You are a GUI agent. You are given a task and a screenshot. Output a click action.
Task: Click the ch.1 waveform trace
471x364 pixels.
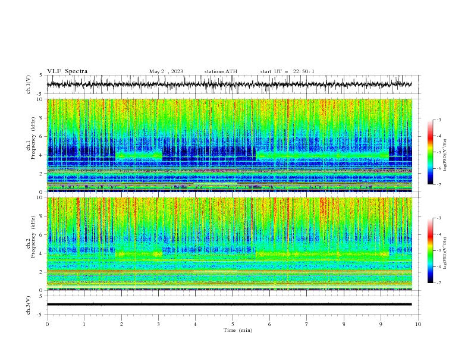pyautogui.click(x=230, y=84)
